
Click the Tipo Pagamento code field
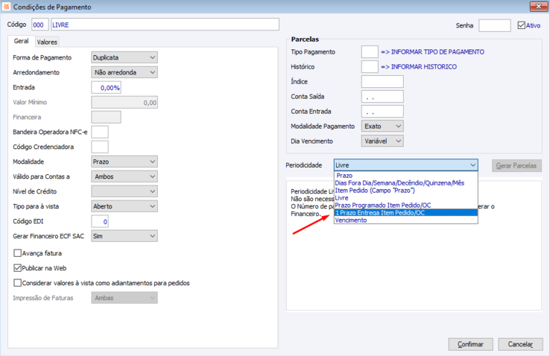(370, 51)
